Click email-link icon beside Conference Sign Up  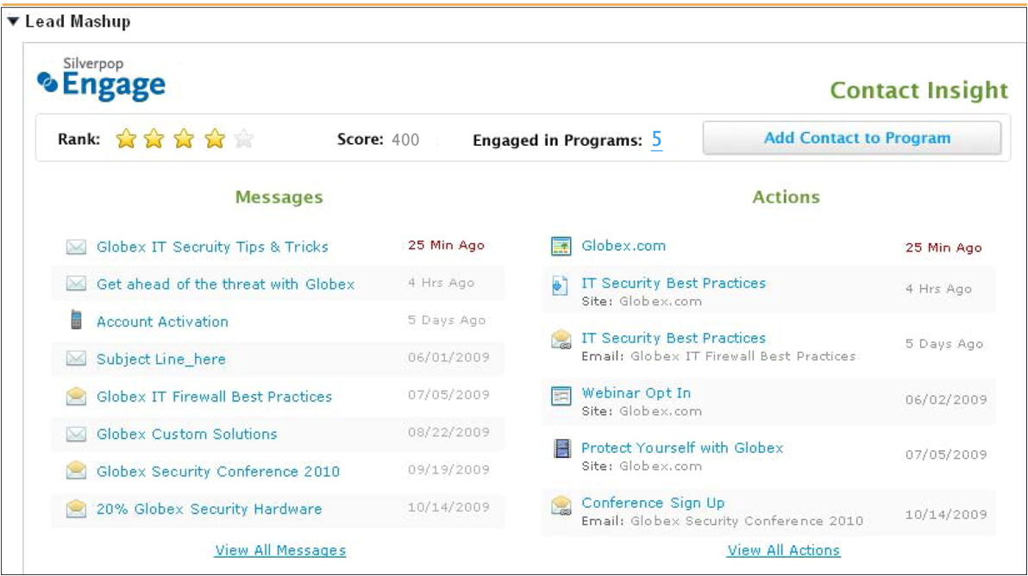point(561,504)
